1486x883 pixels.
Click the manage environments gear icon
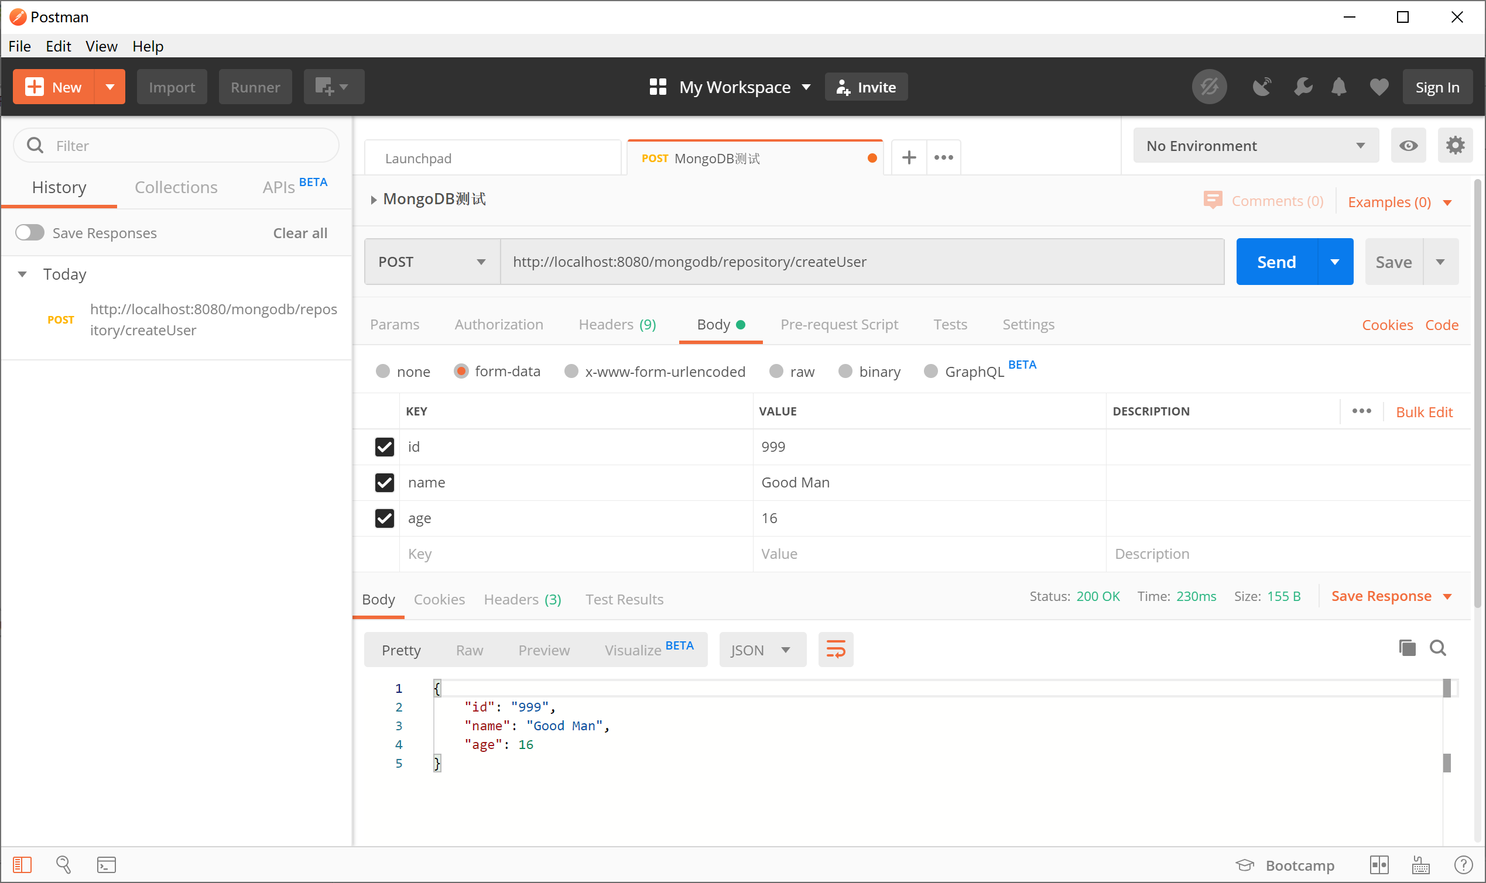[x=1454, y=145]
